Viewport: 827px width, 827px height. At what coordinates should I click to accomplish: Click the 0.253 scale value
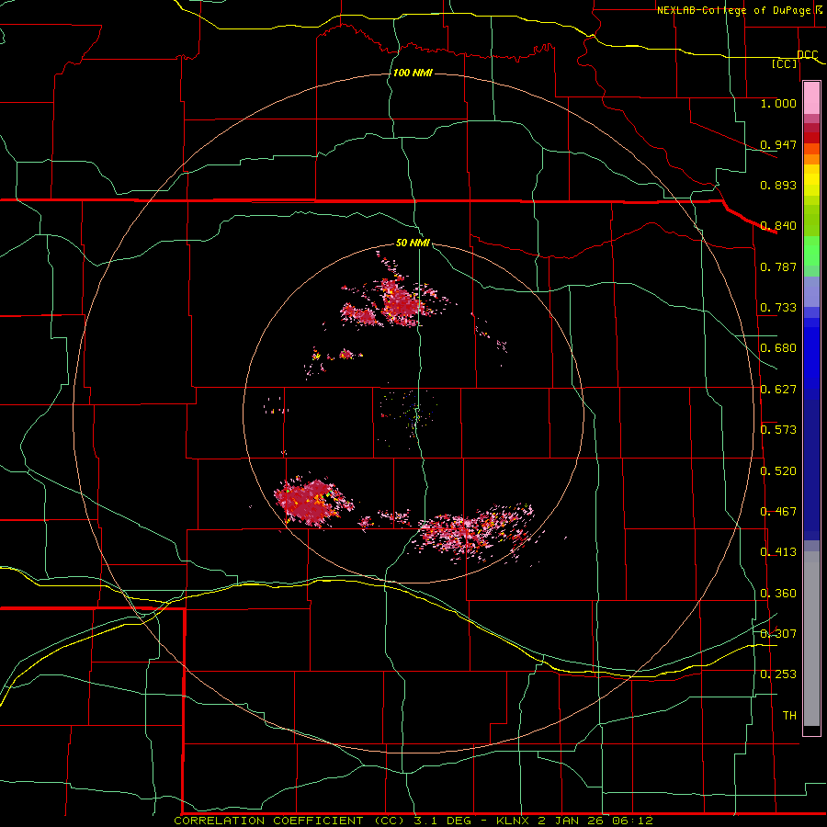tap(778, 674)
